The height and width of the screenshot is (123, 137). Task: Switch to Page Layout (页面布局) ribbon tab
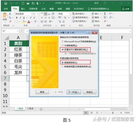(33, 9)
